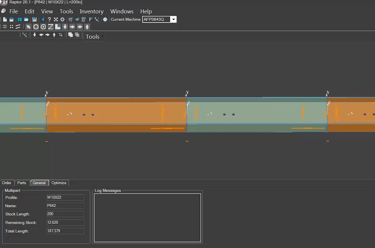The width and height of the screenshot is (375, 248).
Task: Open the Inventory menu
Action: coord(92,11)
